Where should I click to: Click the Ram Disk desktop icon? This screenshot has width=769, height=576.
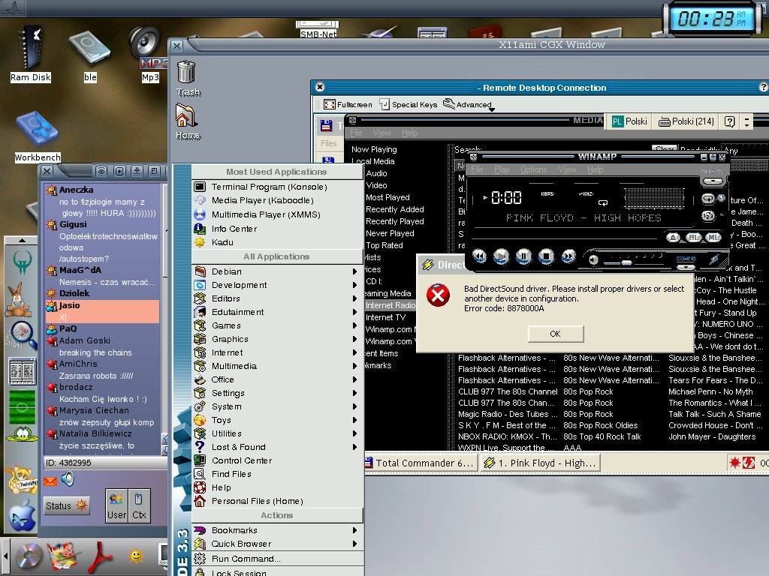tap(30, 54)
